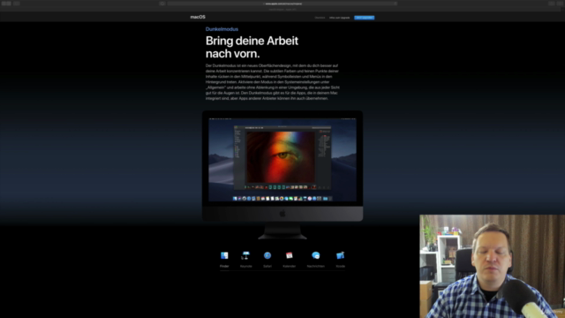Click the back/forward buttons in Safari toolbar
This screenshot has width=565, height=318.
tap(6, 4)
